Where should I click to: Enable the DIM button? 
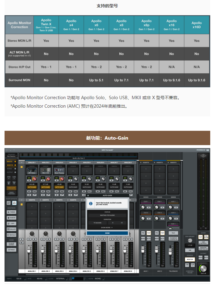190,250
